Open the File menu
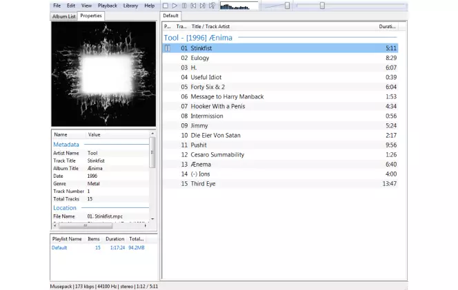The width and height of the screenshot is (458, 290). [57, 6]
